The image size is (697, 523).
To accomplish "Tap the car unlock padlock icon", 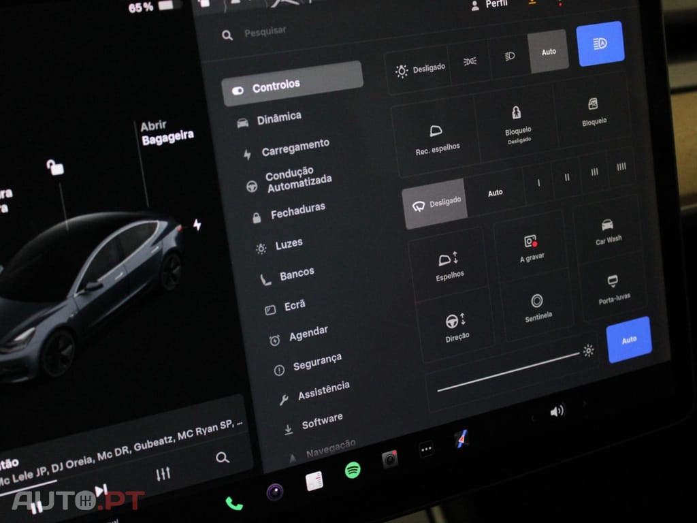I will (x=55, y=168).
